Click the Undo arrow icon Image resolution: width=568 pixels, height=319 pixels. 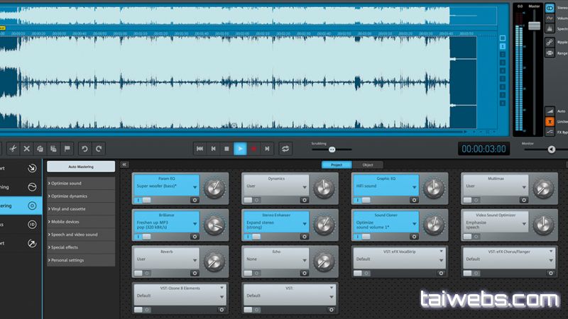84,148
